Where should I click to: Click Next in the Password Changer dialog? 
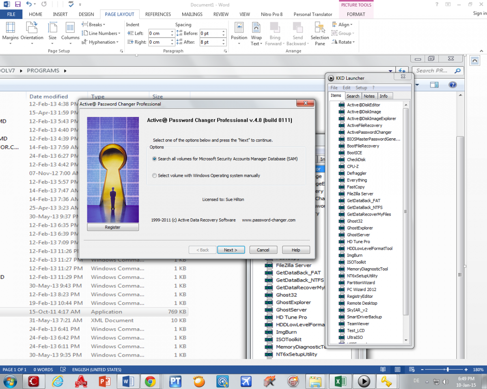coord(231,250)
